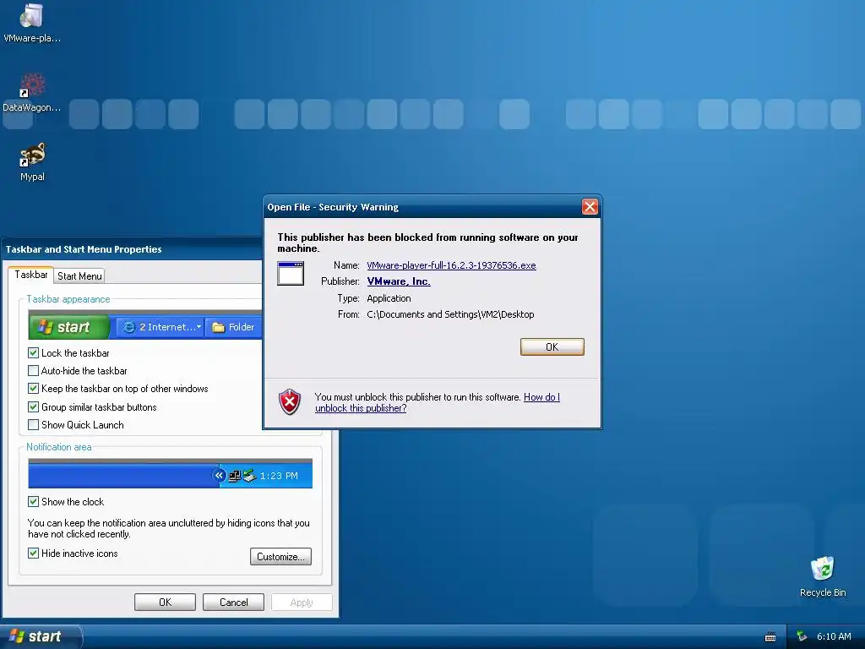Click OK in Taskbar Properties dialog
The image size is (865, 649).
(165, 602)
